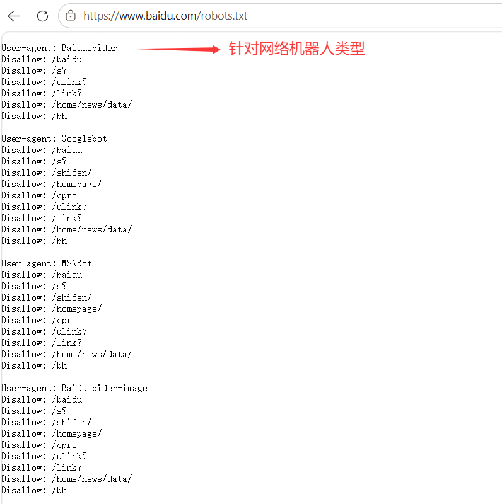502x504 pixels.
Task: Click 'Disallow: /cpro' in Googlebot section
Action: [39, 195]
